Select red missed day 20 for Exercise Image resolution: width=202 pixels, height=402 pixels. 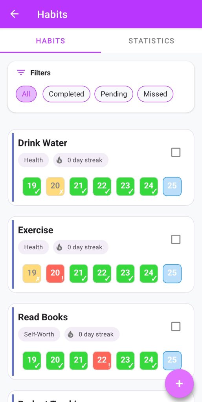click(x=55, y=274)
